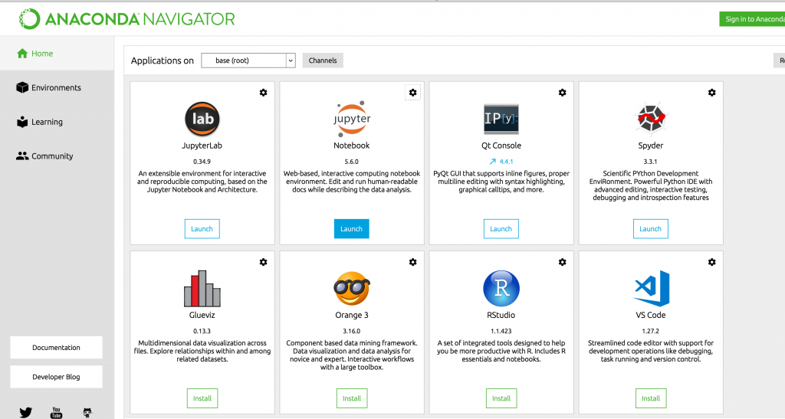Open Notebook settings gear
This screenshot has height=419, width=785.
tap(412, 93)
